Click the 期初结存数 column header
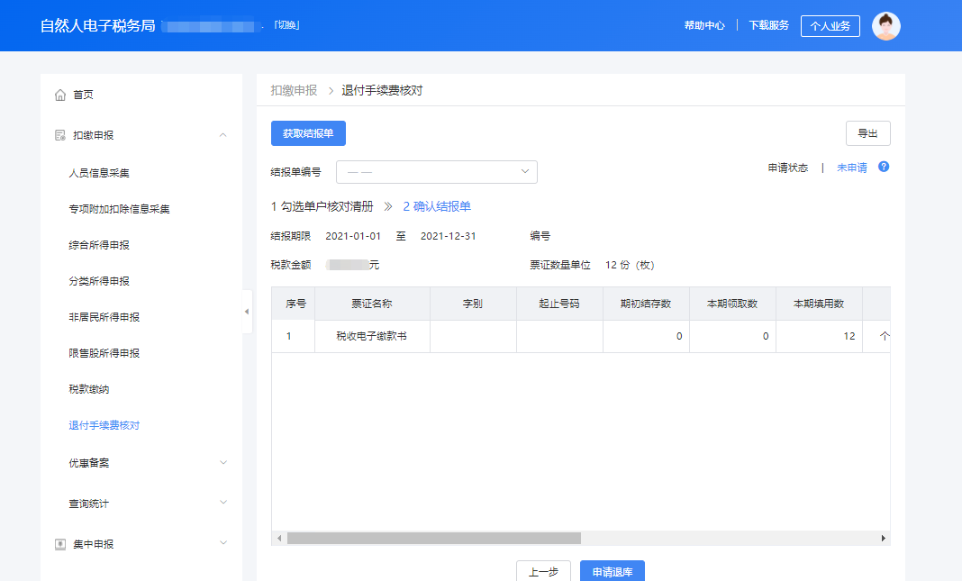The image size is (962, 581). (x=646, y=304)
